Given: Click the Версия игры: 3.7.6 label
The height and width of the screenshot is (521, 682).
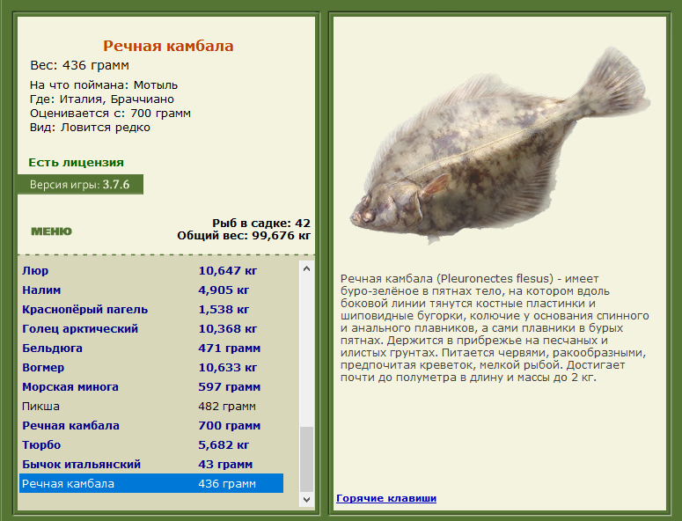Looking at the screenshot, I should [x=80, y=185].
